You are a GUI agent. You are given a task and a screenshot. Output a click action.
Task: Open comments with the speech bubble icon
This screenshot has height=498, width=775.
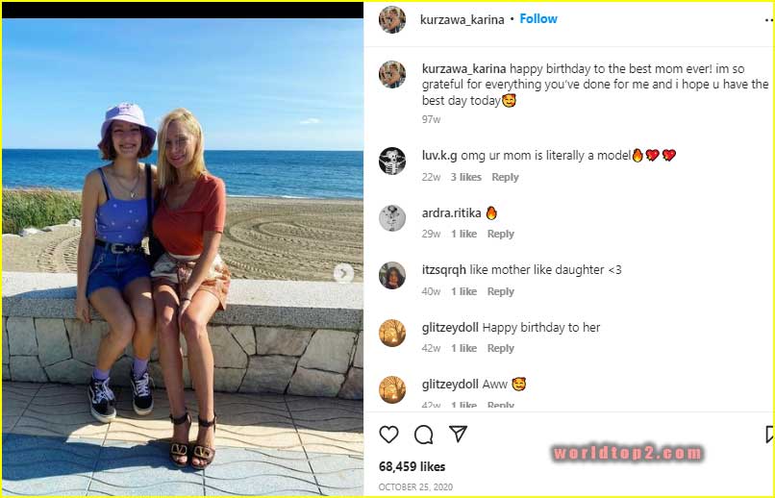click(423, 435)
